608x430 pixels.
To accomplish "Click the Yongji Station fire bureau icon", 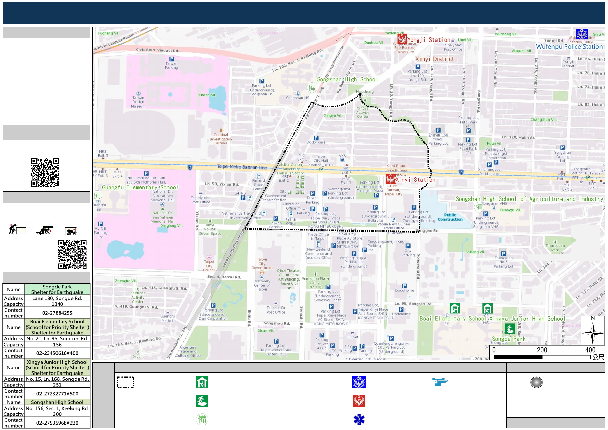I will (402, 39).
